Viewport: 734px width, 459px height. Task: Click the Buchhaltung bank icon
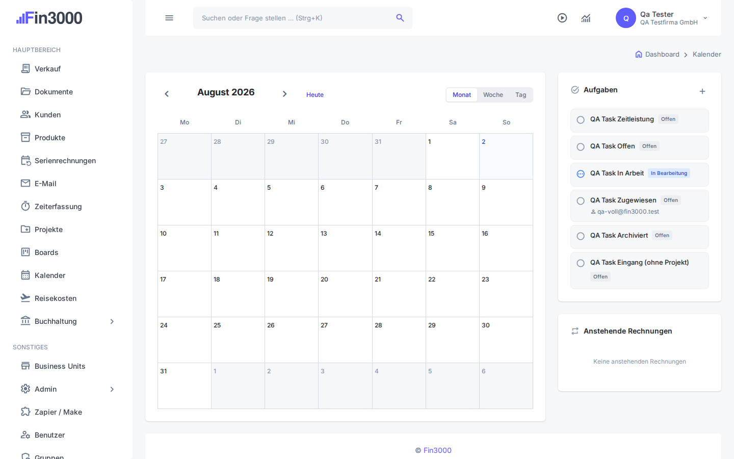(25, 321)
